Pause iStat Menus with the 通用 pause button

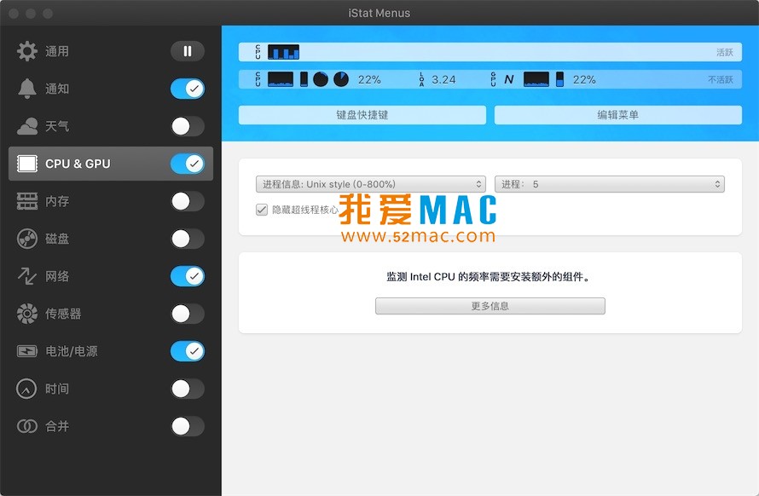pyautogui.click(x=188, y=51)
